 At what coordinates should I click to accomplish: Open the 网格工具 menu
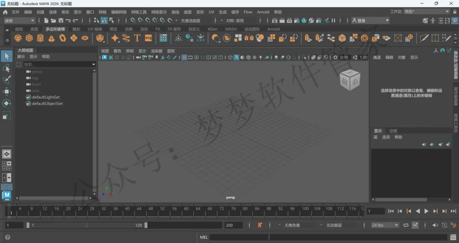(139, 12)
